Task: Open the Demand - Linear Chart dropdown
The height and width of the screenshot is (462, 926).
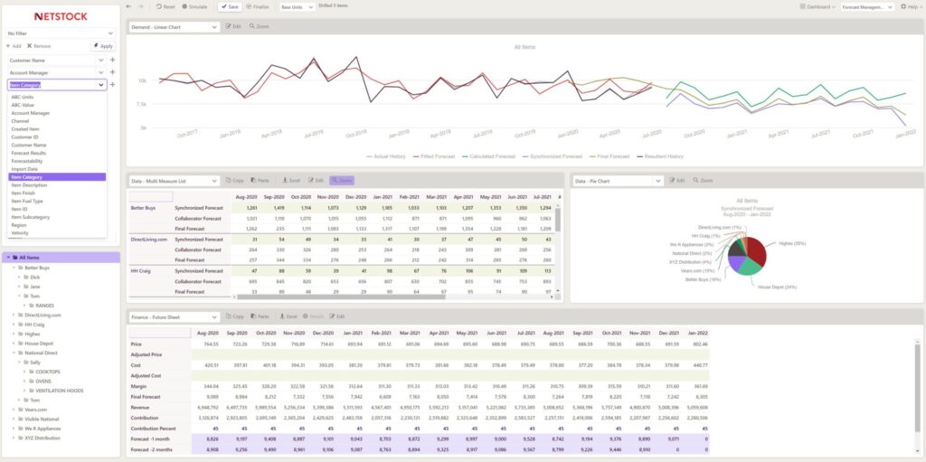Action: pos(173,26)
